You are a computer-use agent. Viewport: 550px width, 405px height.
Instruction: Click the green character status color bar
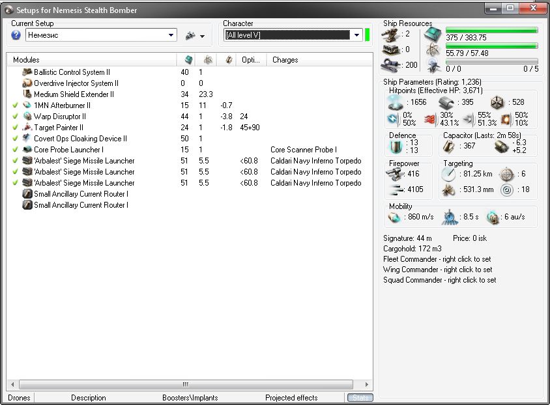tap(368, 35)
